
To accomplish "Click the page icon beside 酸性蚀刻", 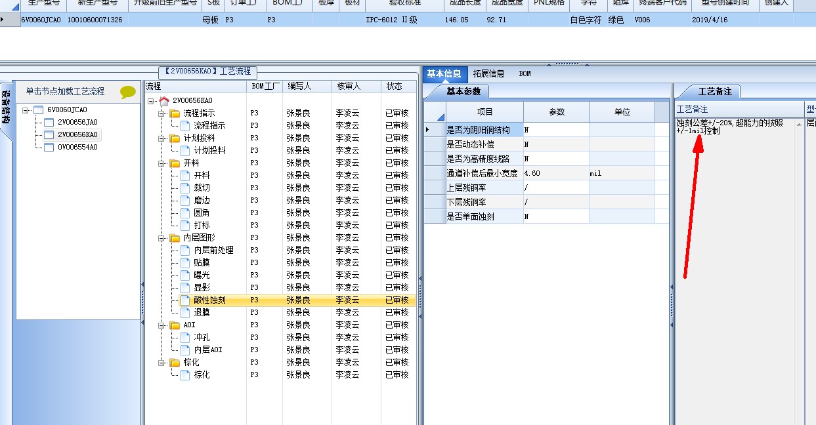I will pyautogui.click(x=185, y=300).
